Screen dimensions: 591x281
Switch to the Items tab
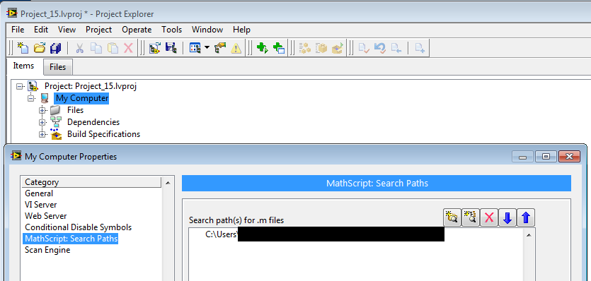point(24,66)
